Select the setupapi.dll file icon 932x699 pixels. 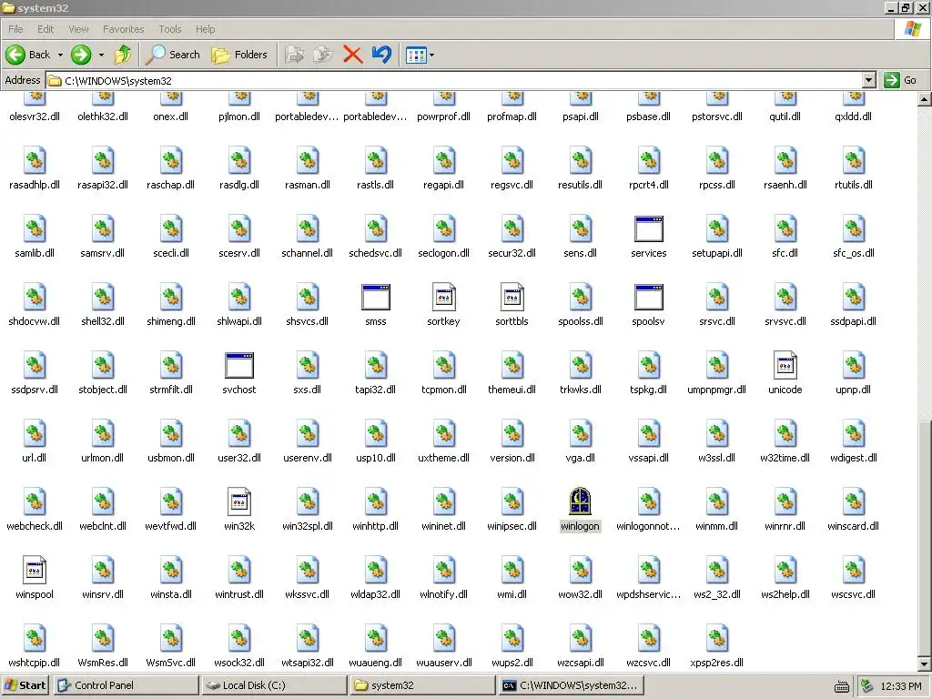click(x=717, y=228)
